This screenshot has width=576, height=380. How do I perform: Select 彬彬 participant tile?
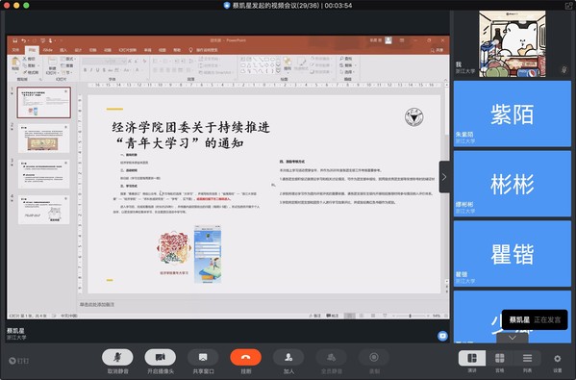point(513,184)
